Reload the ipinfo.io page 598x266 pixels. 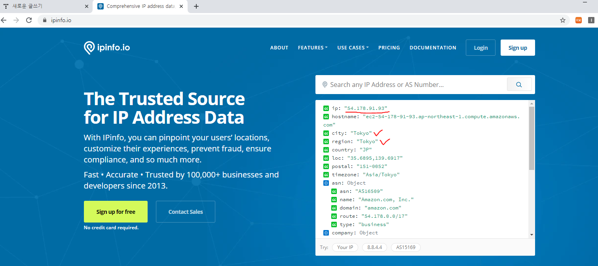click(x=29, y=20)
